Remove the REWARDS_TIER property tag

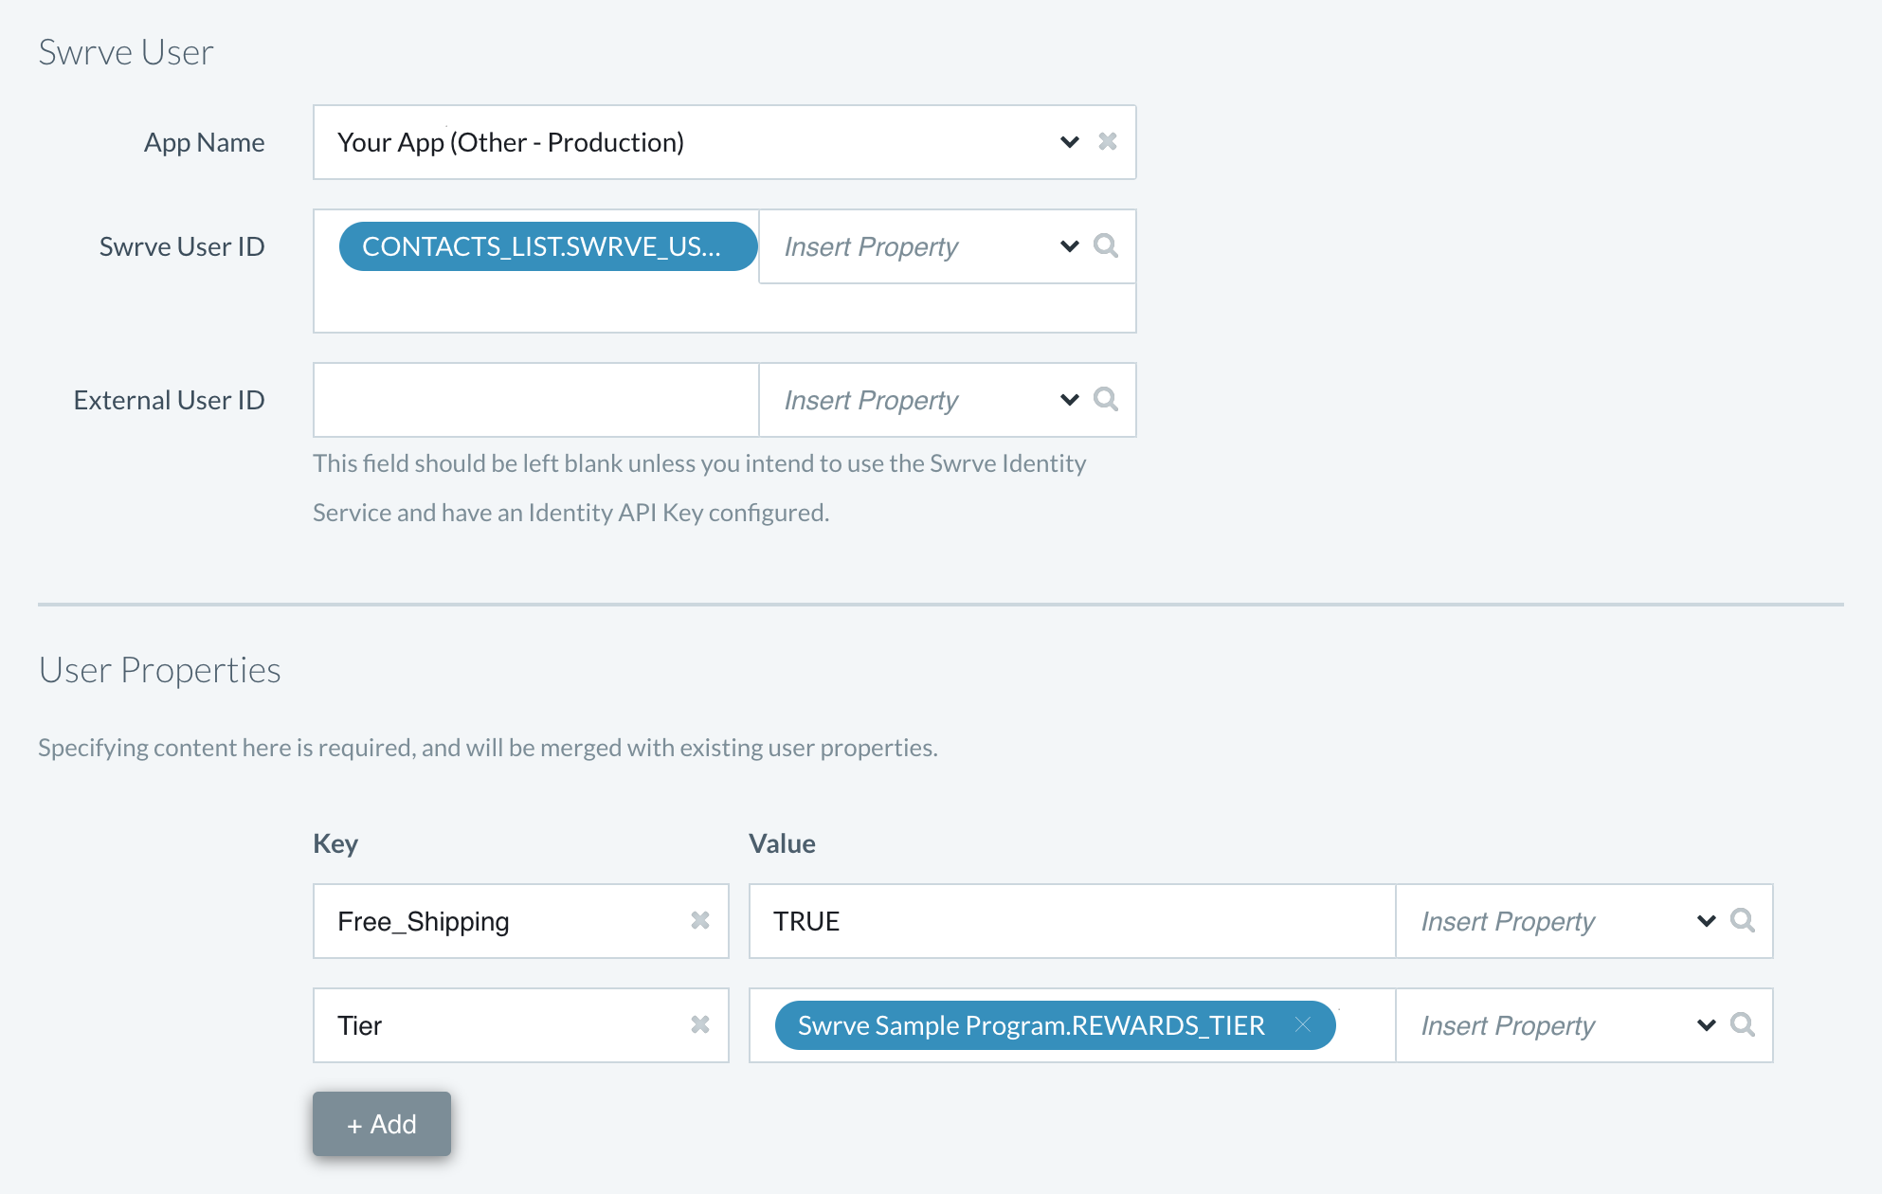click(x=1303, y=1025)
